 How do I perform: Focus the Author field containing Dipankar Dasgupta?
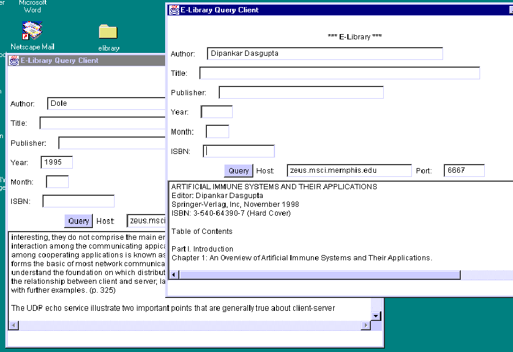click(325, 53)
